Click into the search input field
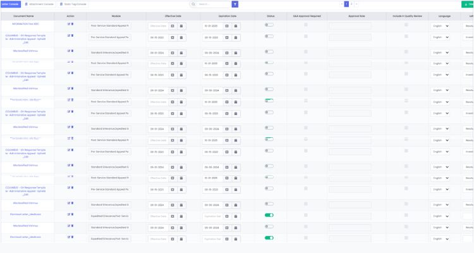474x253 pixels. coord(214,4)
